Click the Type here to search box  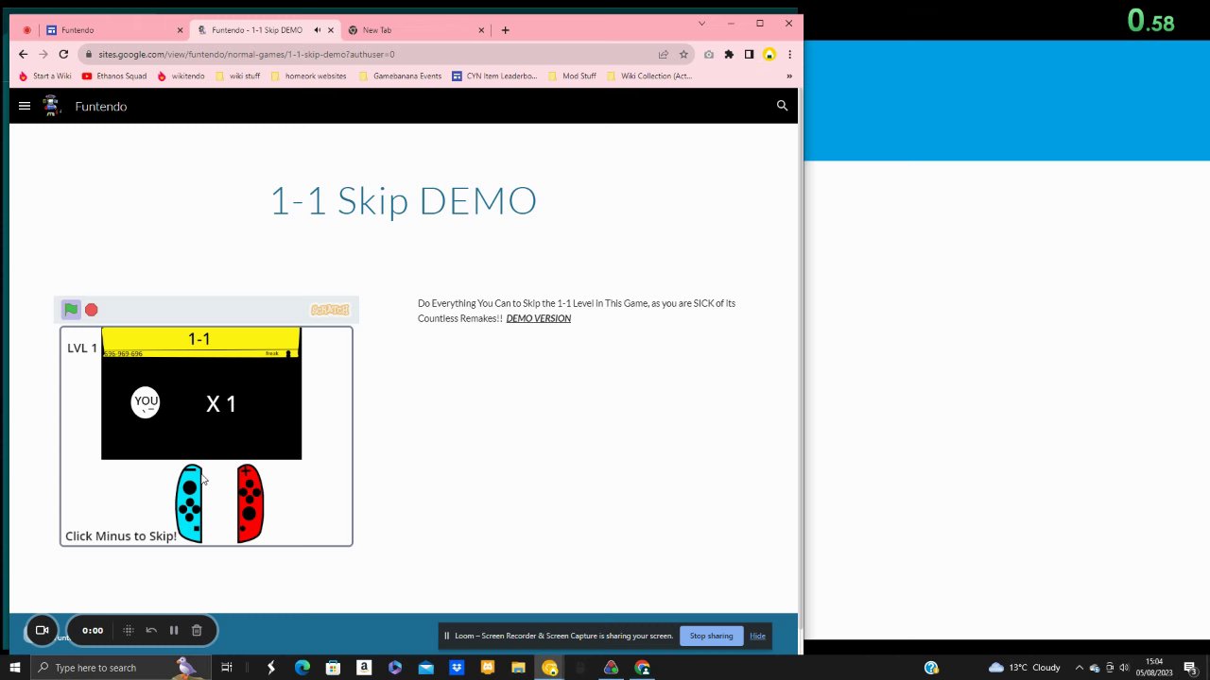click(x=120, y=668)
